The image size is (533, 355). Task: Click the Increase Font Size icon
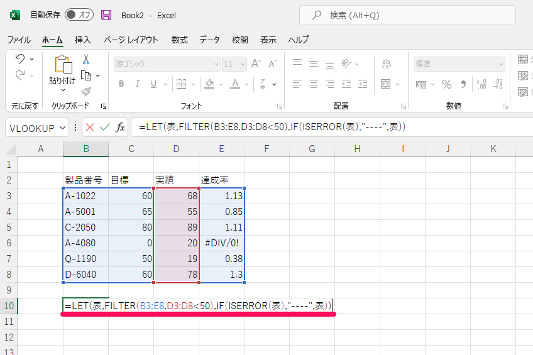pyautogui.click(x=256, y=63)
